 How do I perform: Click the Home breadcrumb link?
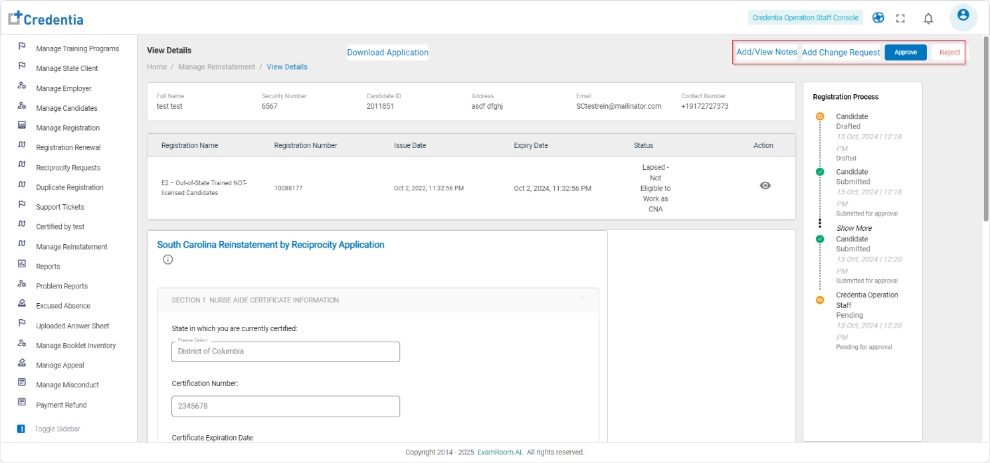pyautogui.click(x=157, y=67)
